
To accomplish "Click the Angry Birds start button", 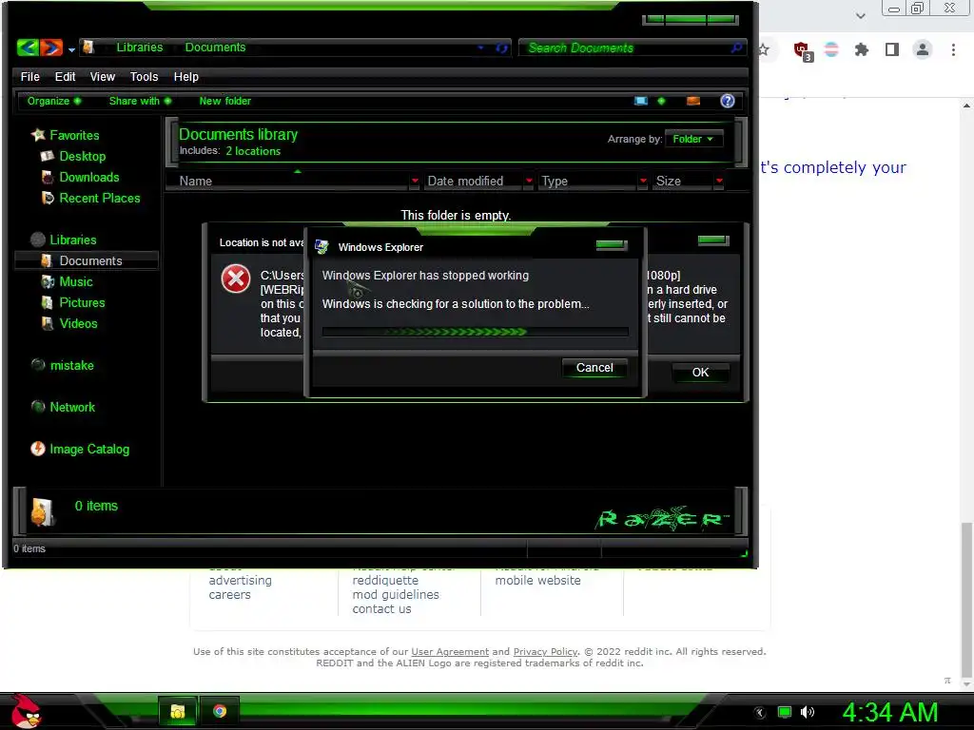I will click(26, 711).
